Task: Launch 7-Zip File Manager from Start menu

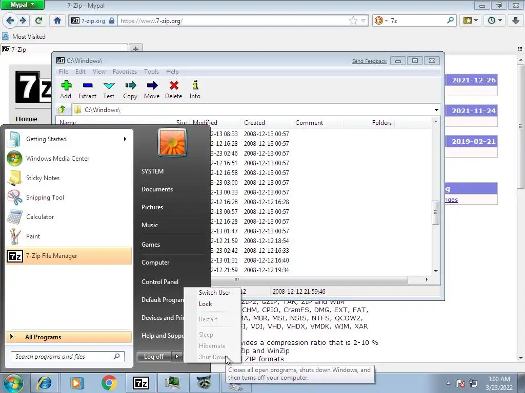Action: [x=69, y=256]
